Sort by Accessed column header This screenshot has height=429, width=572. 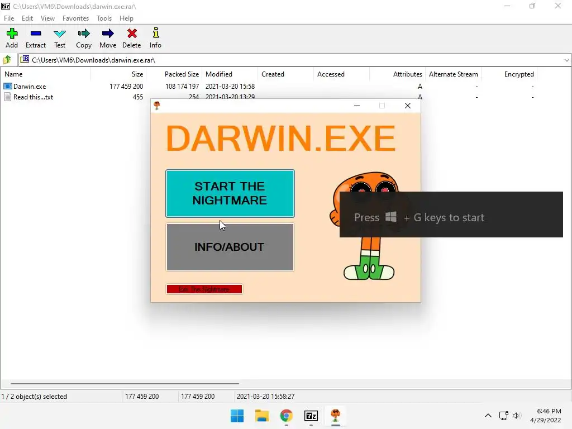point(342,74)
